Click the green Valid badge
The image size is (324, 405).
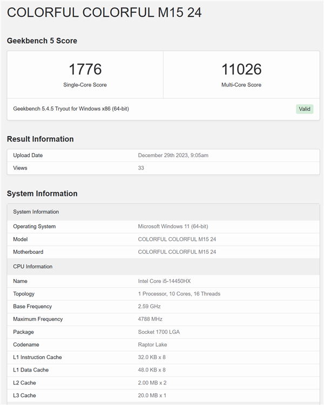click(x=305, y=109)
